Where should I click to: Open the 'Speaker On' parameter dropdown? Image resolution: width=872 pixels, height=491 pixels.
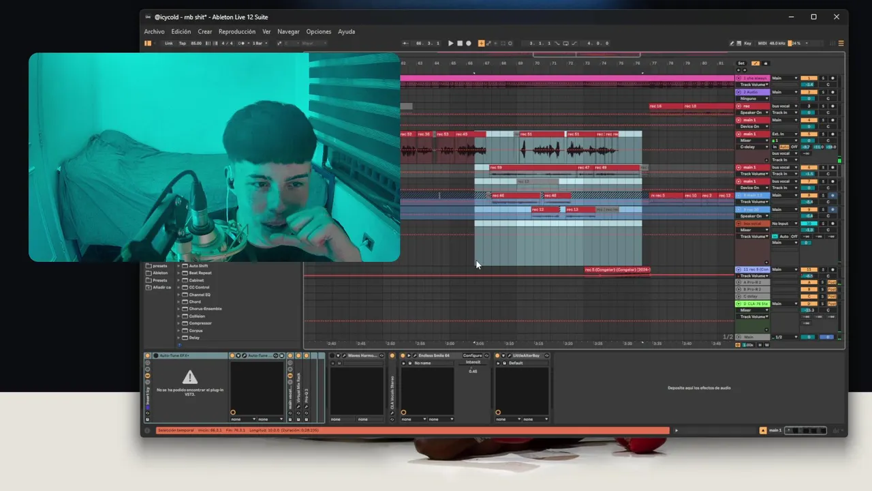coord(753,113)
